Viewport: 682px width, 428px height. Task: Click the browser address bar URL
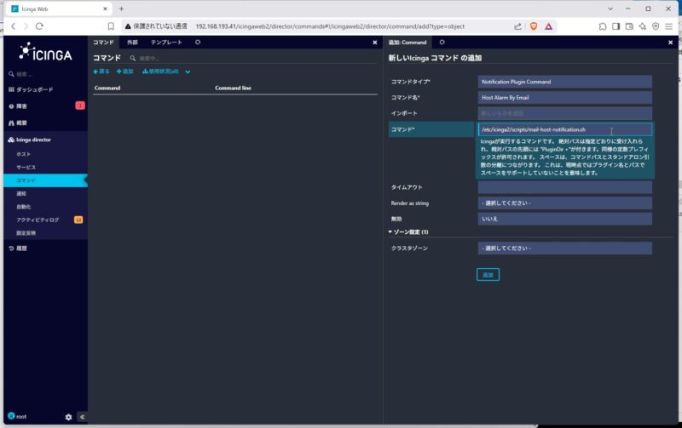coord(330,26)
